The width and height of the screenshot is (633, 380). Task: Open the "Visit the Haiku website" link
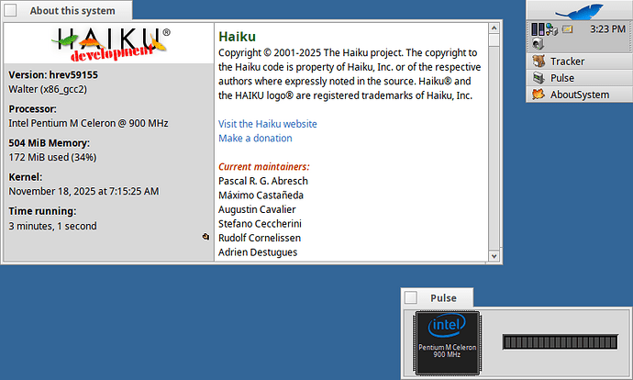point(267,123)
